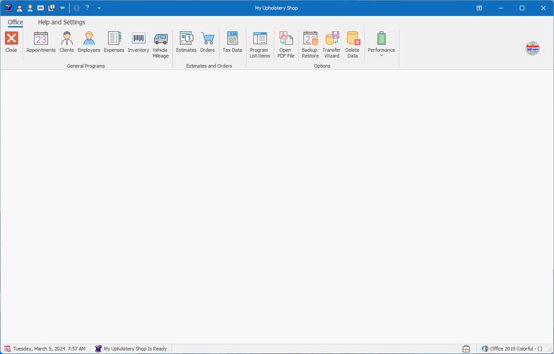Image resolution: width=554 pixels, height=354 pixels.
Task: Launch Backup Restore option
Action: coord(310,45)
